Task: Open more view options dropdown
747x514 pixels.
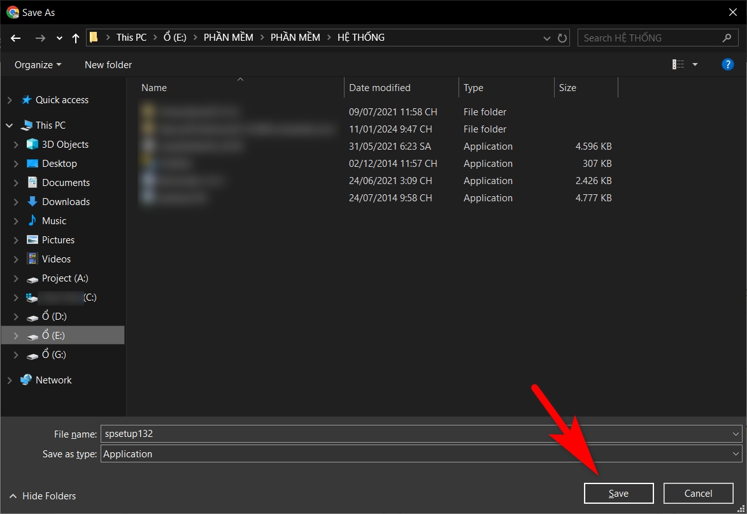Action: (x=695, y=64)
